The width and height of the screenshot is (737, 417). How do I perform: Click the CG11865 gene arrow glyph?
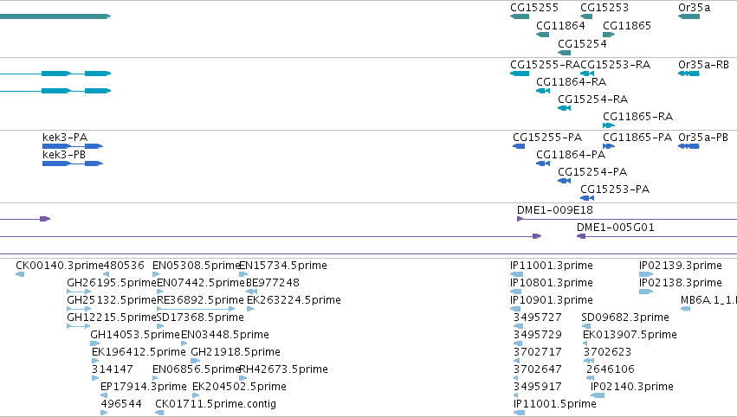pos(609,35)
